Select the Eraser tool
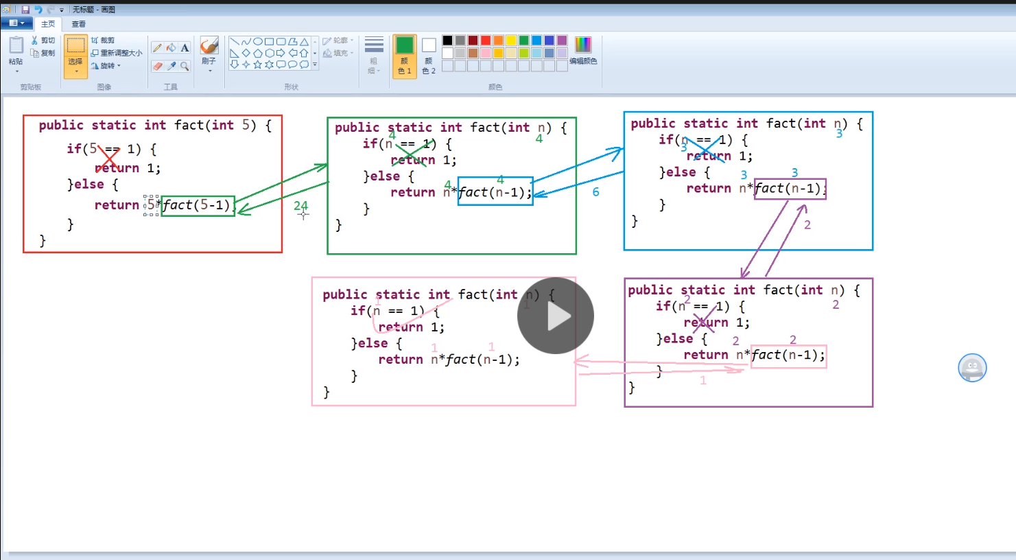The image size is (1016, 560). click(157, 66)
